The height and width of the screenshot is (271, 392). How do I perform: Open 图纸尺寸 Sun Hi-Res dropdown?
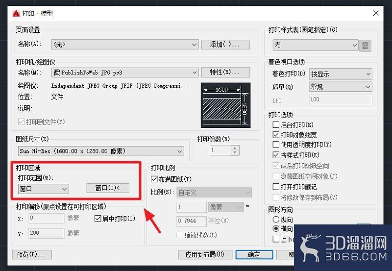(x=101, y=151)
